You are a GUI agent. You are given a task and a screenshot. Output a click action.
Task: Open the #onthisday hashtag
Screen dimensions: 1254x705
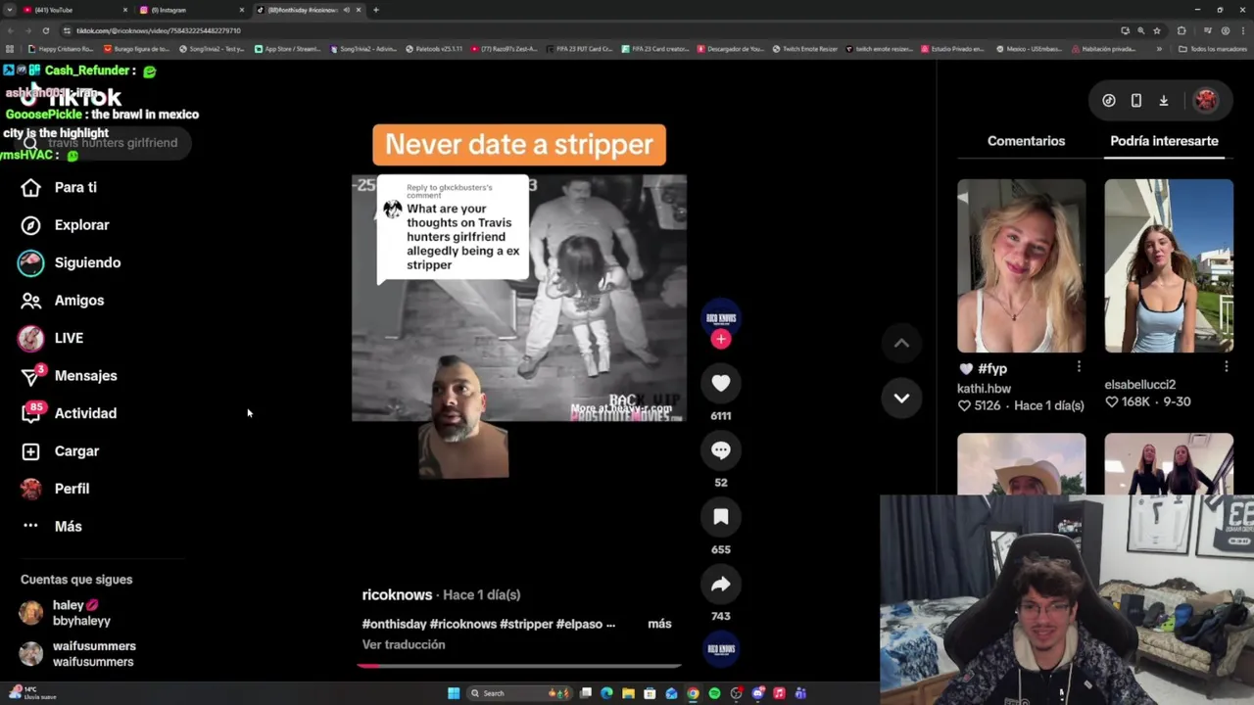pos(394,624)
